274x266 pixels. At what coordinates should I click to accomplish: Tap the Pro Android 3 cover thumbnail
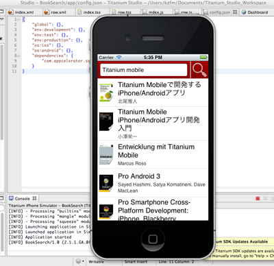pyautogui.click(x=106, y=183)
